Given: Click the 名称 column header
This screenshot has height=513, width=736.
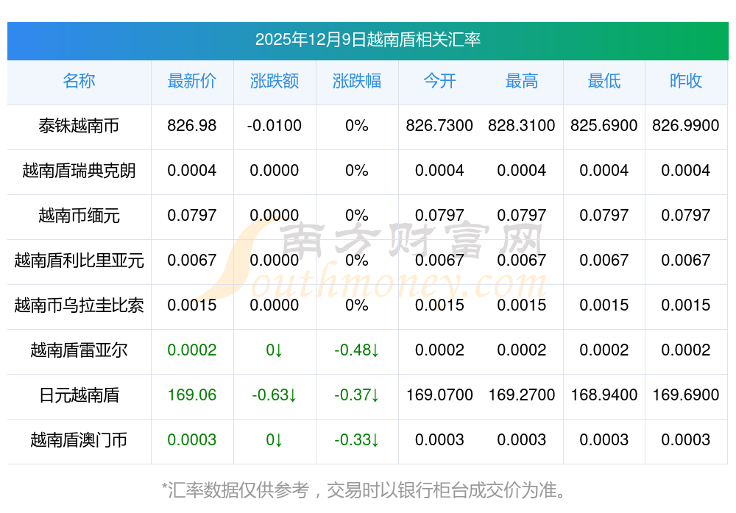Looking at the screenshot, I should [79, 82].
